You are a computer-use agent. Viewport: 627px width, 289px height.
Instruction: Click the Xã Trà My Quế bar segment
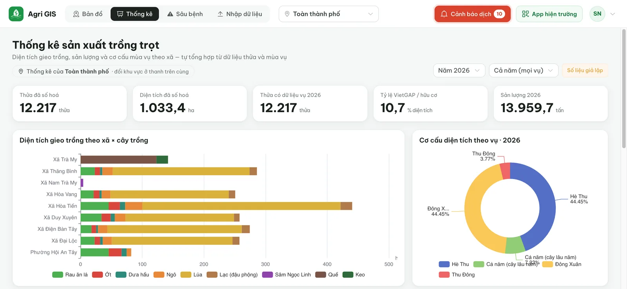[118, 160]
